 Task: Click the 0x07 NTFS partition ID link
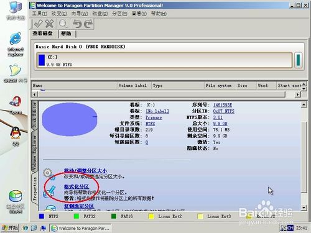click(x=224, y=111)
